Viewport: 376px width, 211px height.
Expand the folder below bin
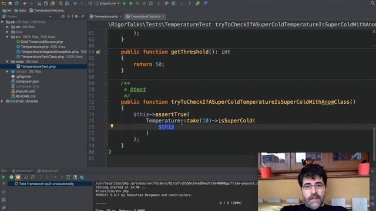7,32
